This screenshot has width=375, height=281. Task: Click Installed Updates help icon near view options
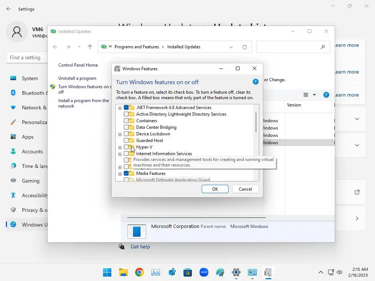326,95
